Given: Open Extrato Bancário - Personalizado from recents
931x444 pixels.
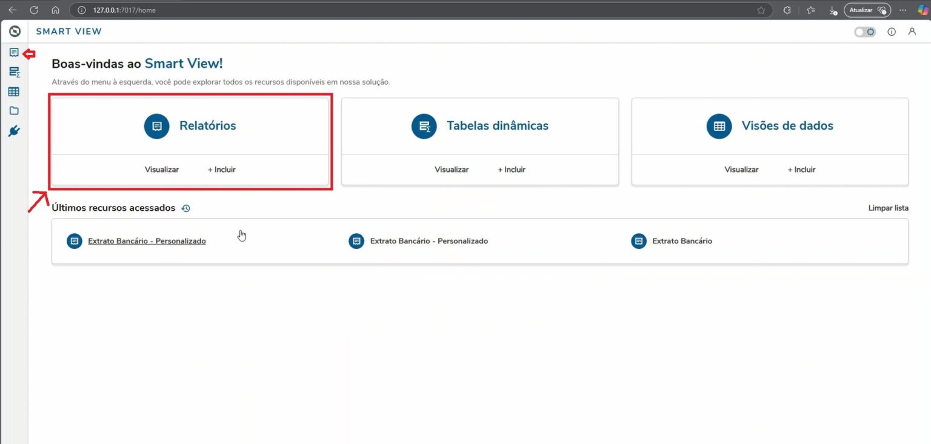Looking at the screenshot, I should click(x=146, y=240).
